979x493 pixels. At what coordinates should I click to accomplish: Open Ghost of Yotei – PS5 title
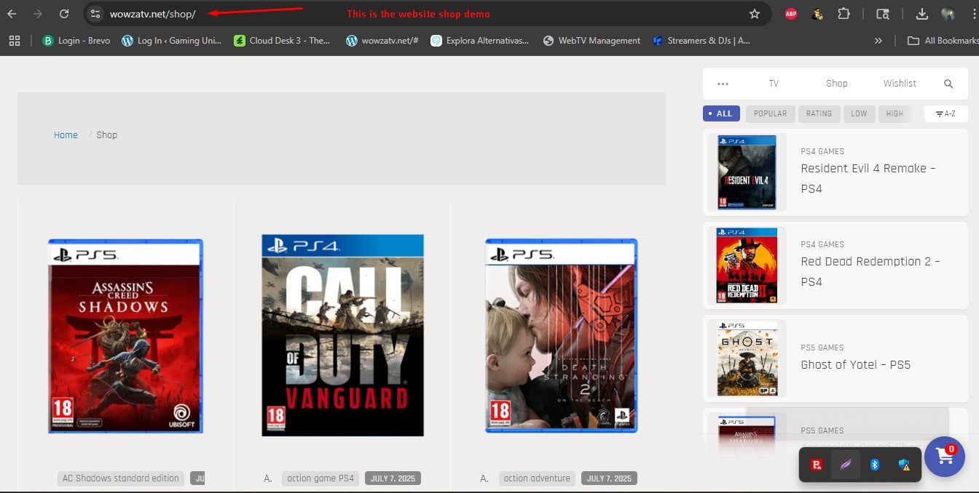856,364
